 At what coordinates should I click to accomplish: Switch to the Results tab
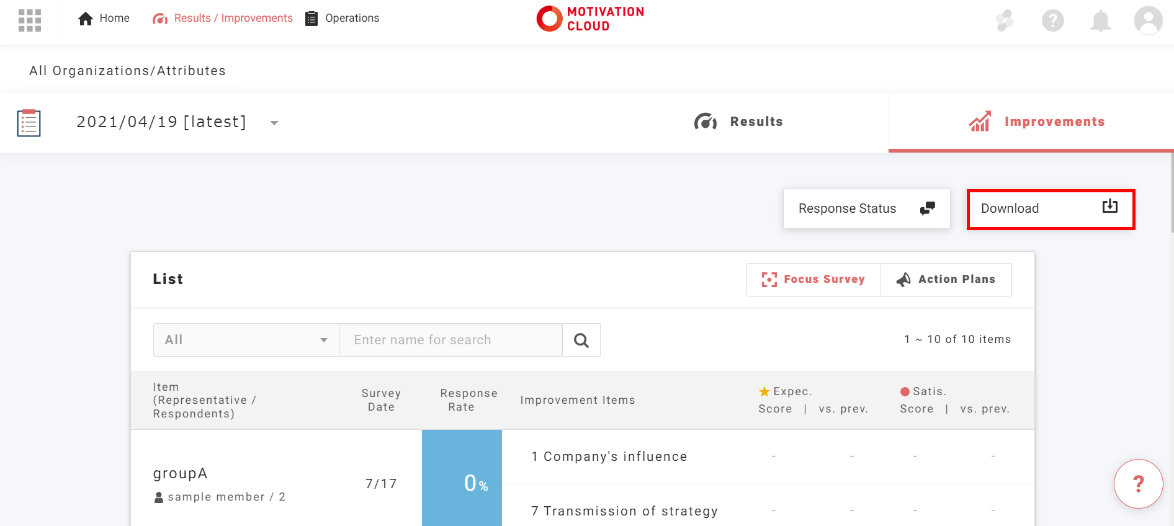pyautogui.click(x=738, y=122)
